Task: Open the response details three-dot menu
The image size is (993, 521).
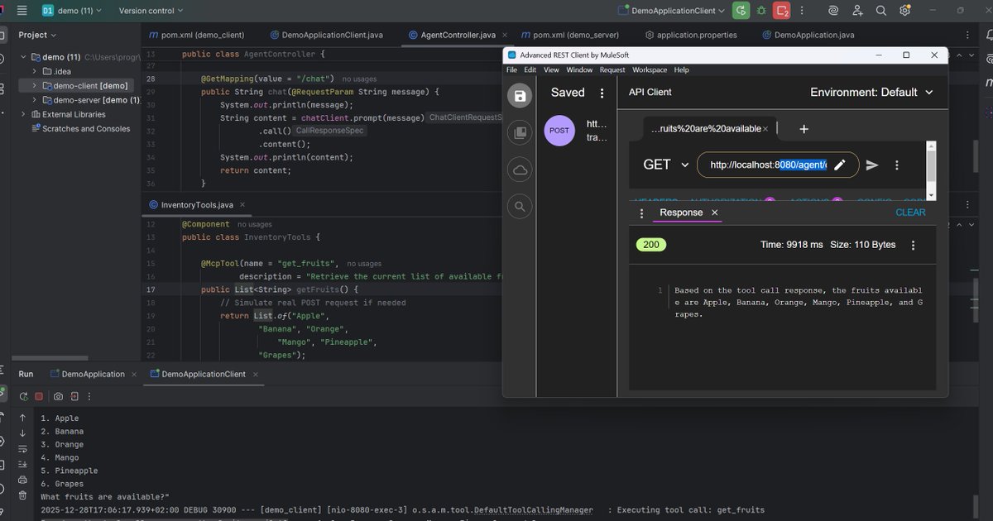Action: [x=913, y=245]
